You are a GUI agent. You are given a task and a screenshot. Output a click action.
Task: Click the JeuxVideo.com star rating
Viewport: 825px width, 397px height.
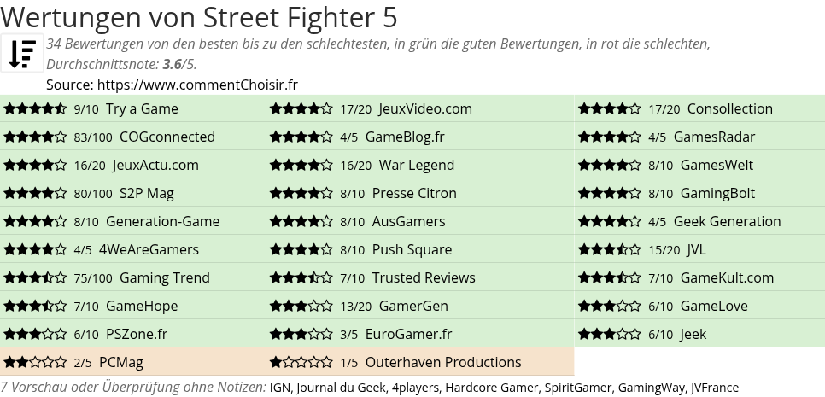pos(301,109)
